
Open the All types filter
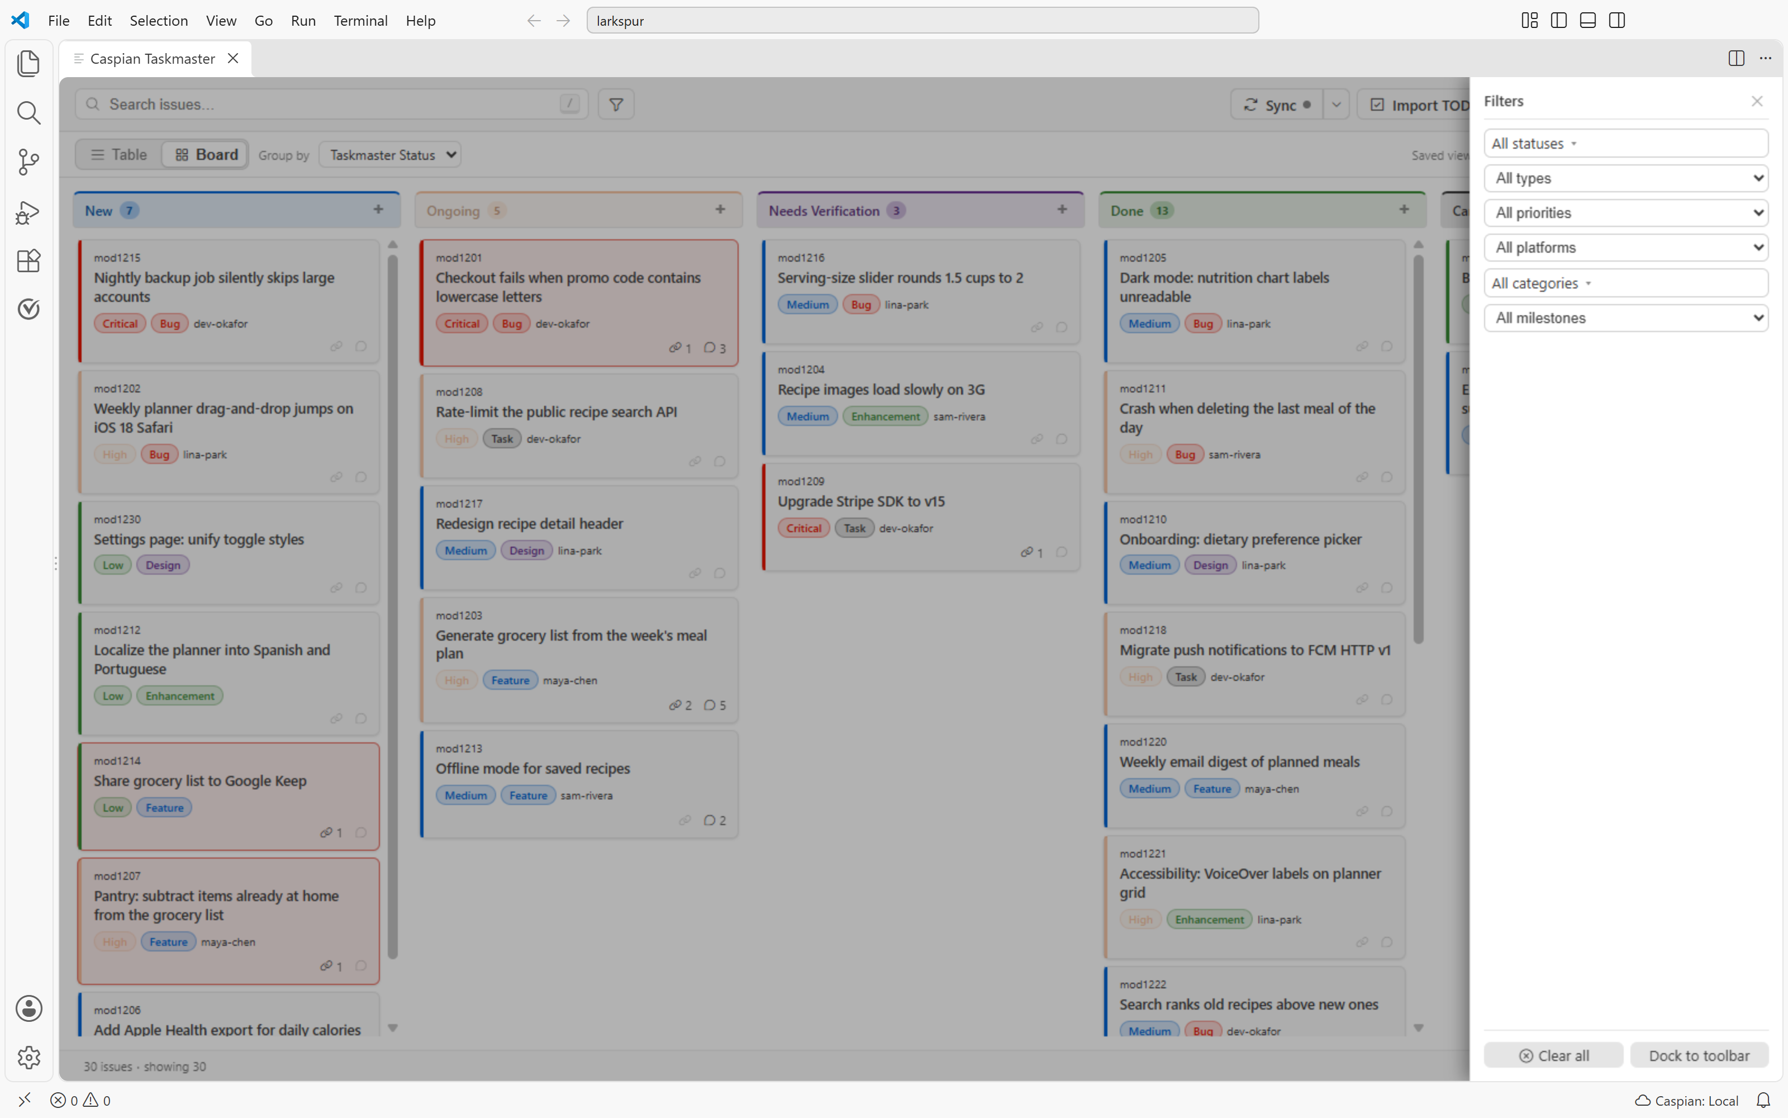[x=1625, y=178]
